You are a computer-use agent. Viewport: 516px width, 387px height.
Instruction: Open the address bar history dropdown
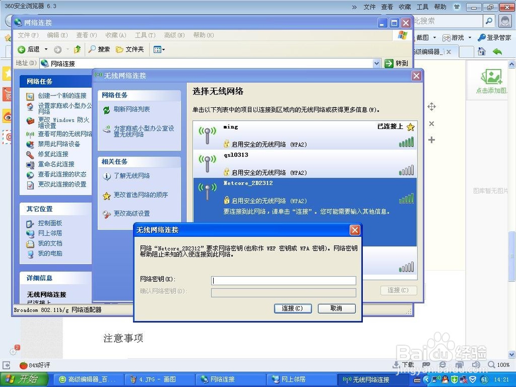click(x=375, y=62)
